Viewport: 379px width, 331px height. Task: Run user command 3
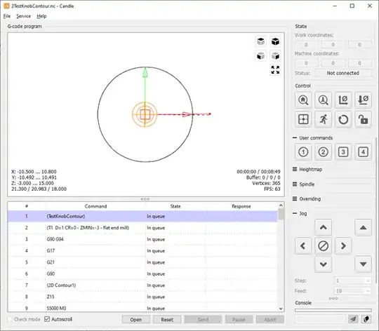(x=343, y=152)
